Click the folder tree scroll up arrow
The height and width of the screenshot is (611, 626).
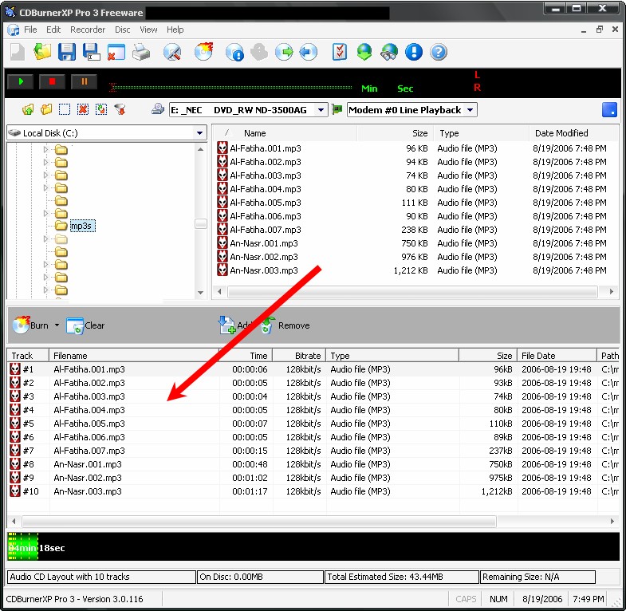(200, 149)
